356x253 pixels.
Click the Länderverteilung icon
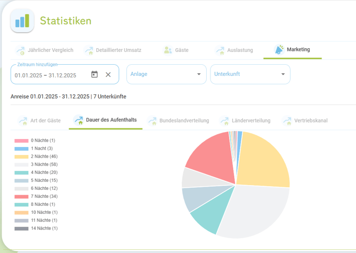coord(224,120)
